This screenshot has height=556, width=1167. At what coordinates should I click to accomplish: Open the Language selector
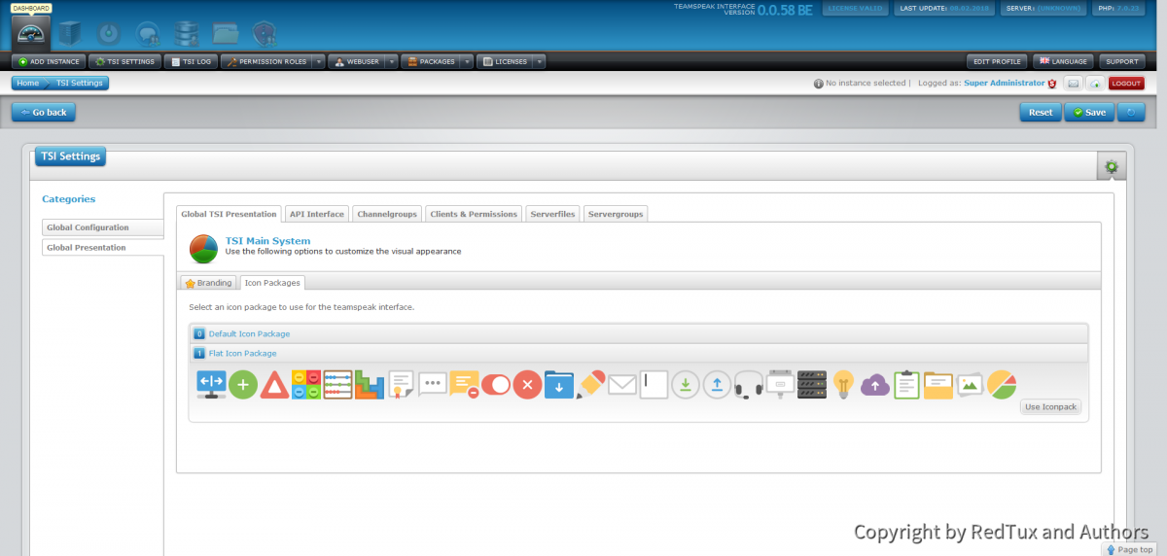coord(1063,61)
